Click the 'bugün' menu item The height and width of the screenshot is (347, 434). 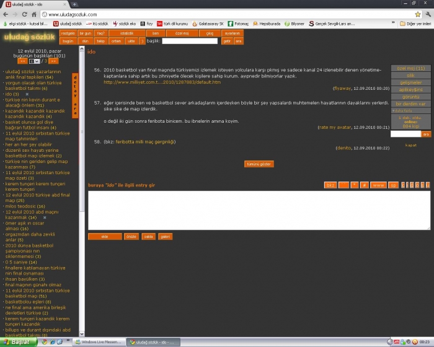(68, 41)
